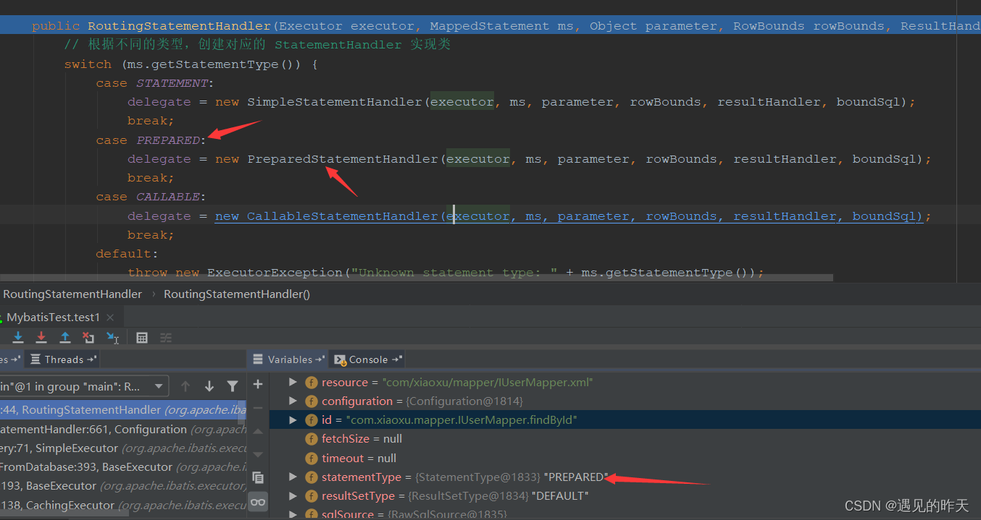The height and width of the screenshot is (520, 981).
Task: Click the Run to Cursor icon
Action: [113, 338]
